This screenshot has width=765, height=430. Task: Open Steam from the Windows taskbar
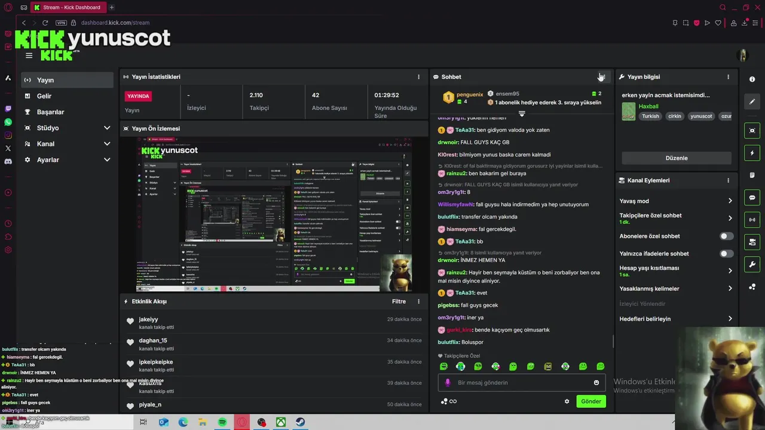(300, 422)
